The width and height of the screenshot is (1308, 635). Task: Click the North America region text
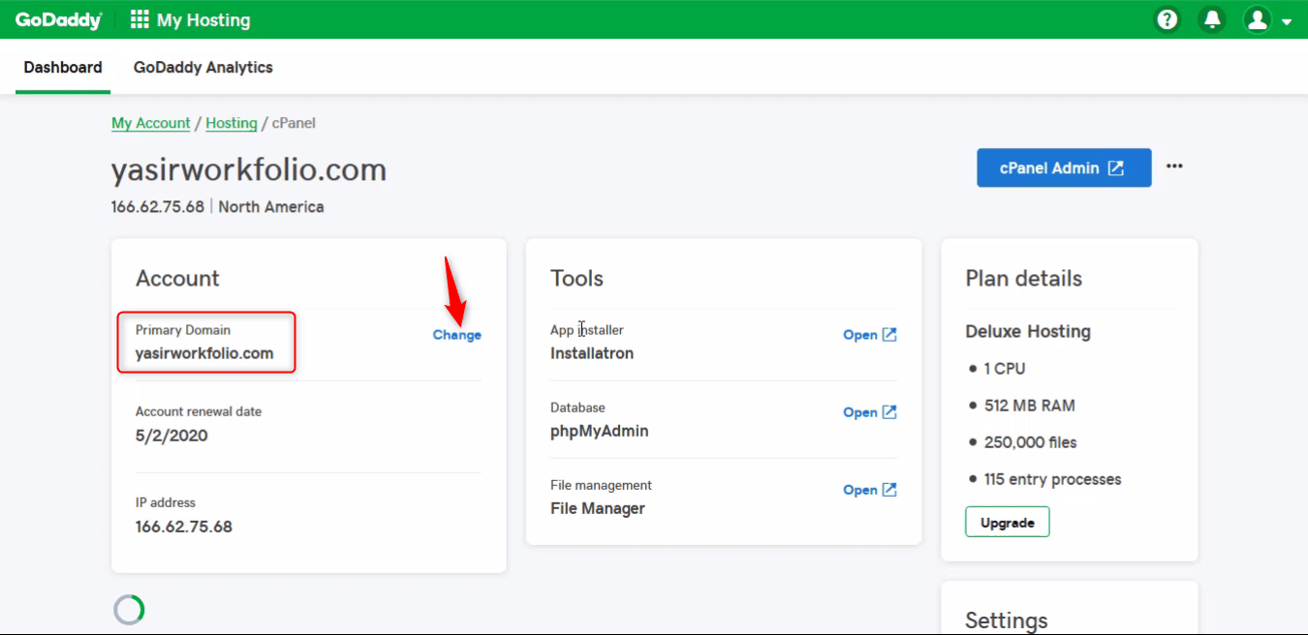271,206
